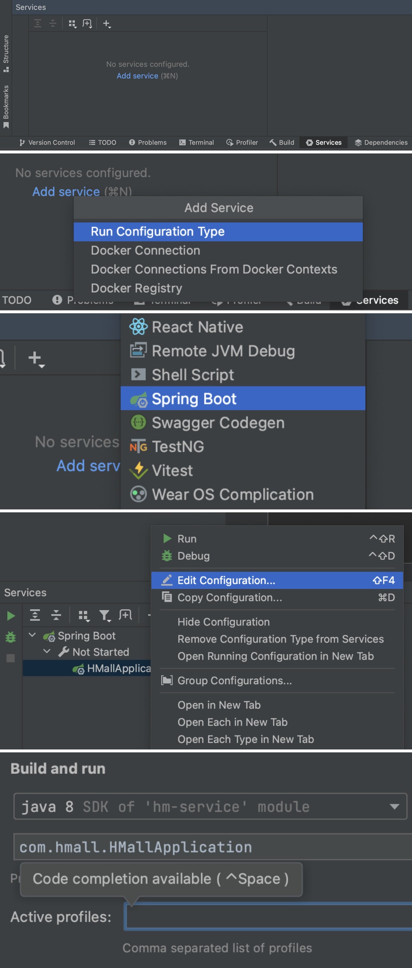Select Spring Boot from the configuration list
The image size is (412, 968).
[194, 399]
